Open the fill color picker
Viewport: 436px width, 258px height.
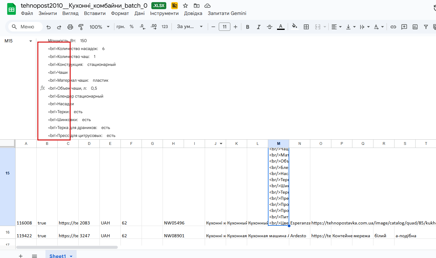(x=294, y=27)
